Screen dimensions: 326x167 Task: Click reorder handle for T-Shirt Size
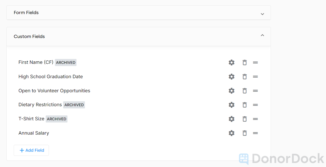coord(255,119)
